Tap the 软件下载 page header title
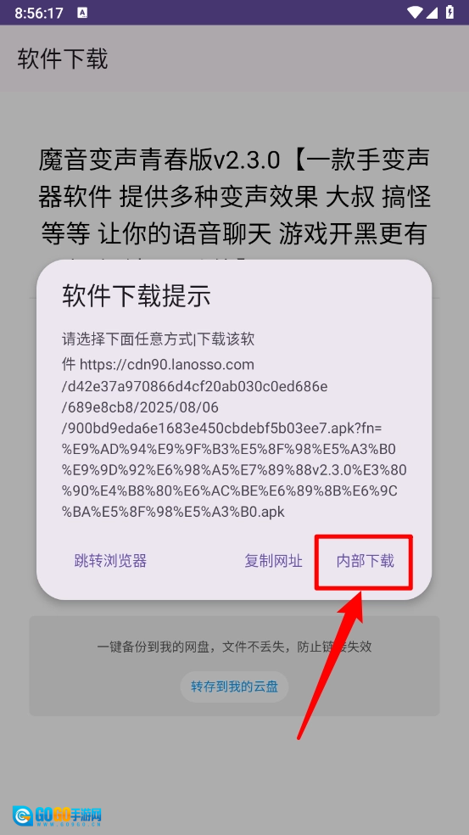The image size is (469, 835). click(62, 59)
